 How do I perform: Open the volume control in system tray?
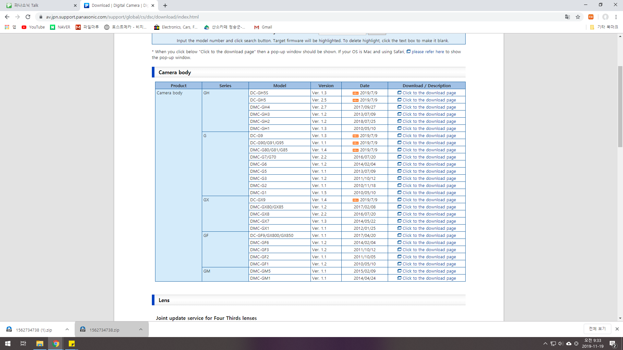click(561, 344)
